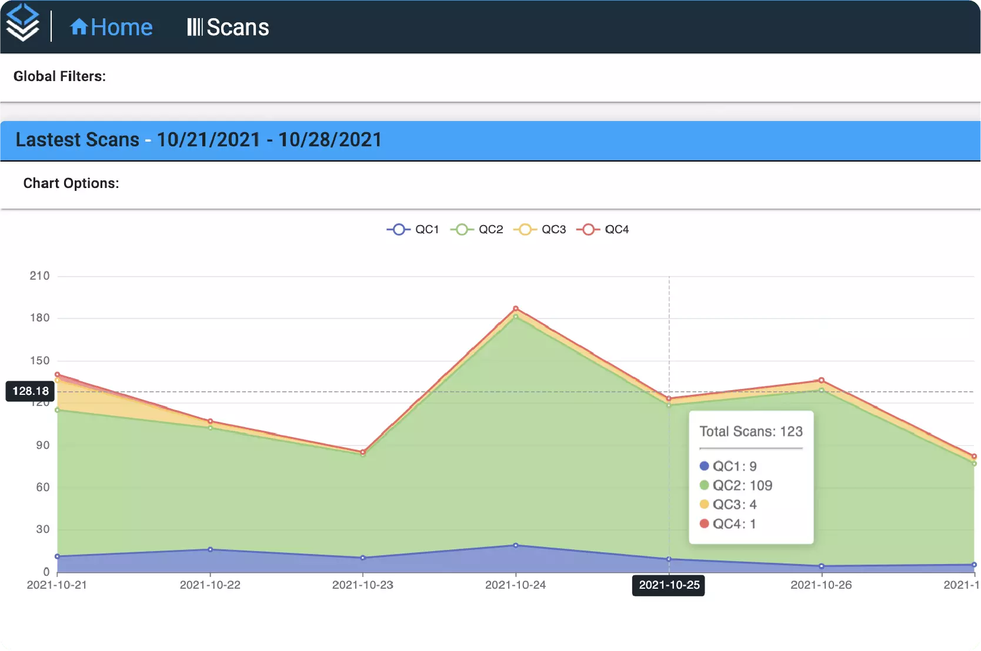Switch to the Home navigation item
981x651 pixels.
click(x=112, y=26)
